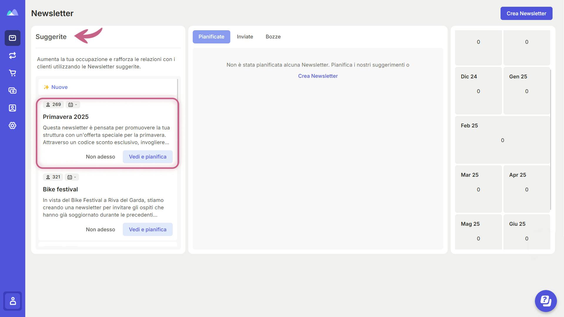Click the Bike festival title

[x=60, y=189]
